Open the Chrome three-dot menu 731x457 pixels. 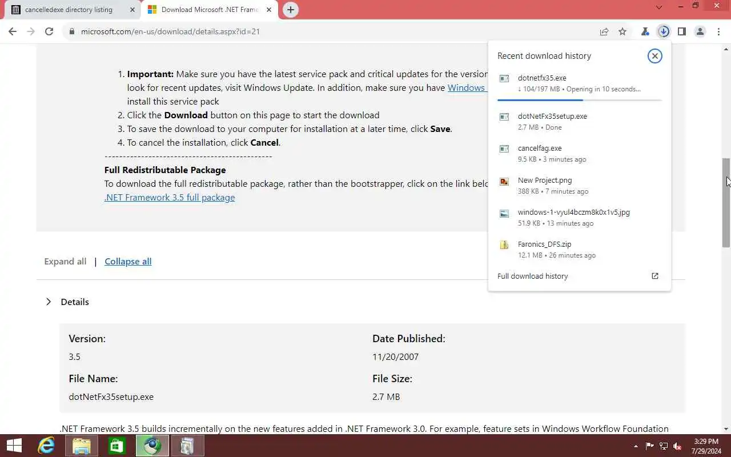(718, 31)
